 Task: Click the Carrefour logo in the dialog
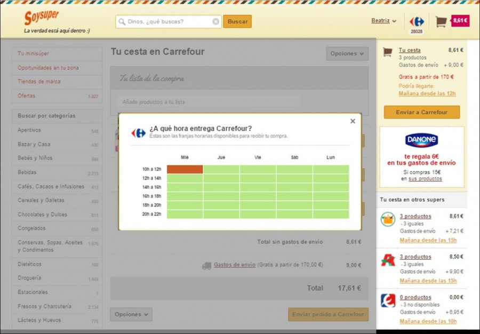(138, 133)
